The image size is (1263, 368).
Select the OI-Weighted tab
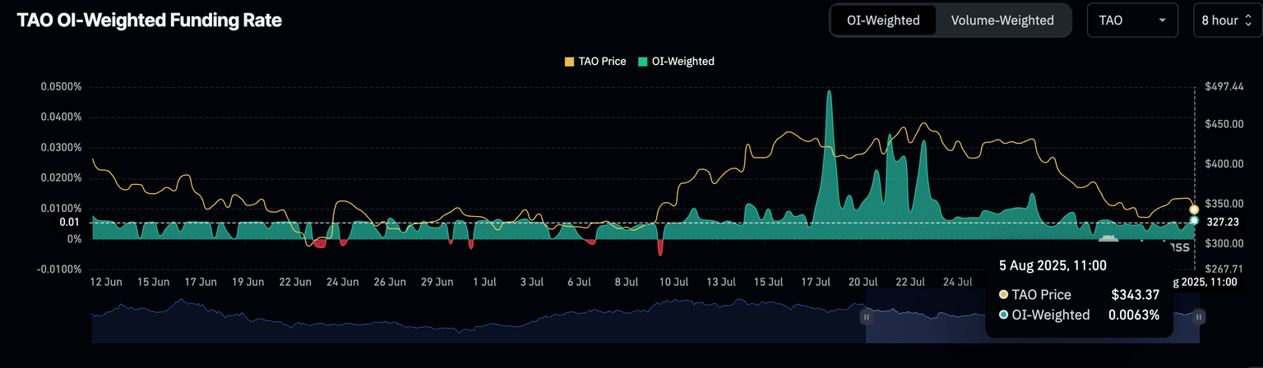coord(883,21)
